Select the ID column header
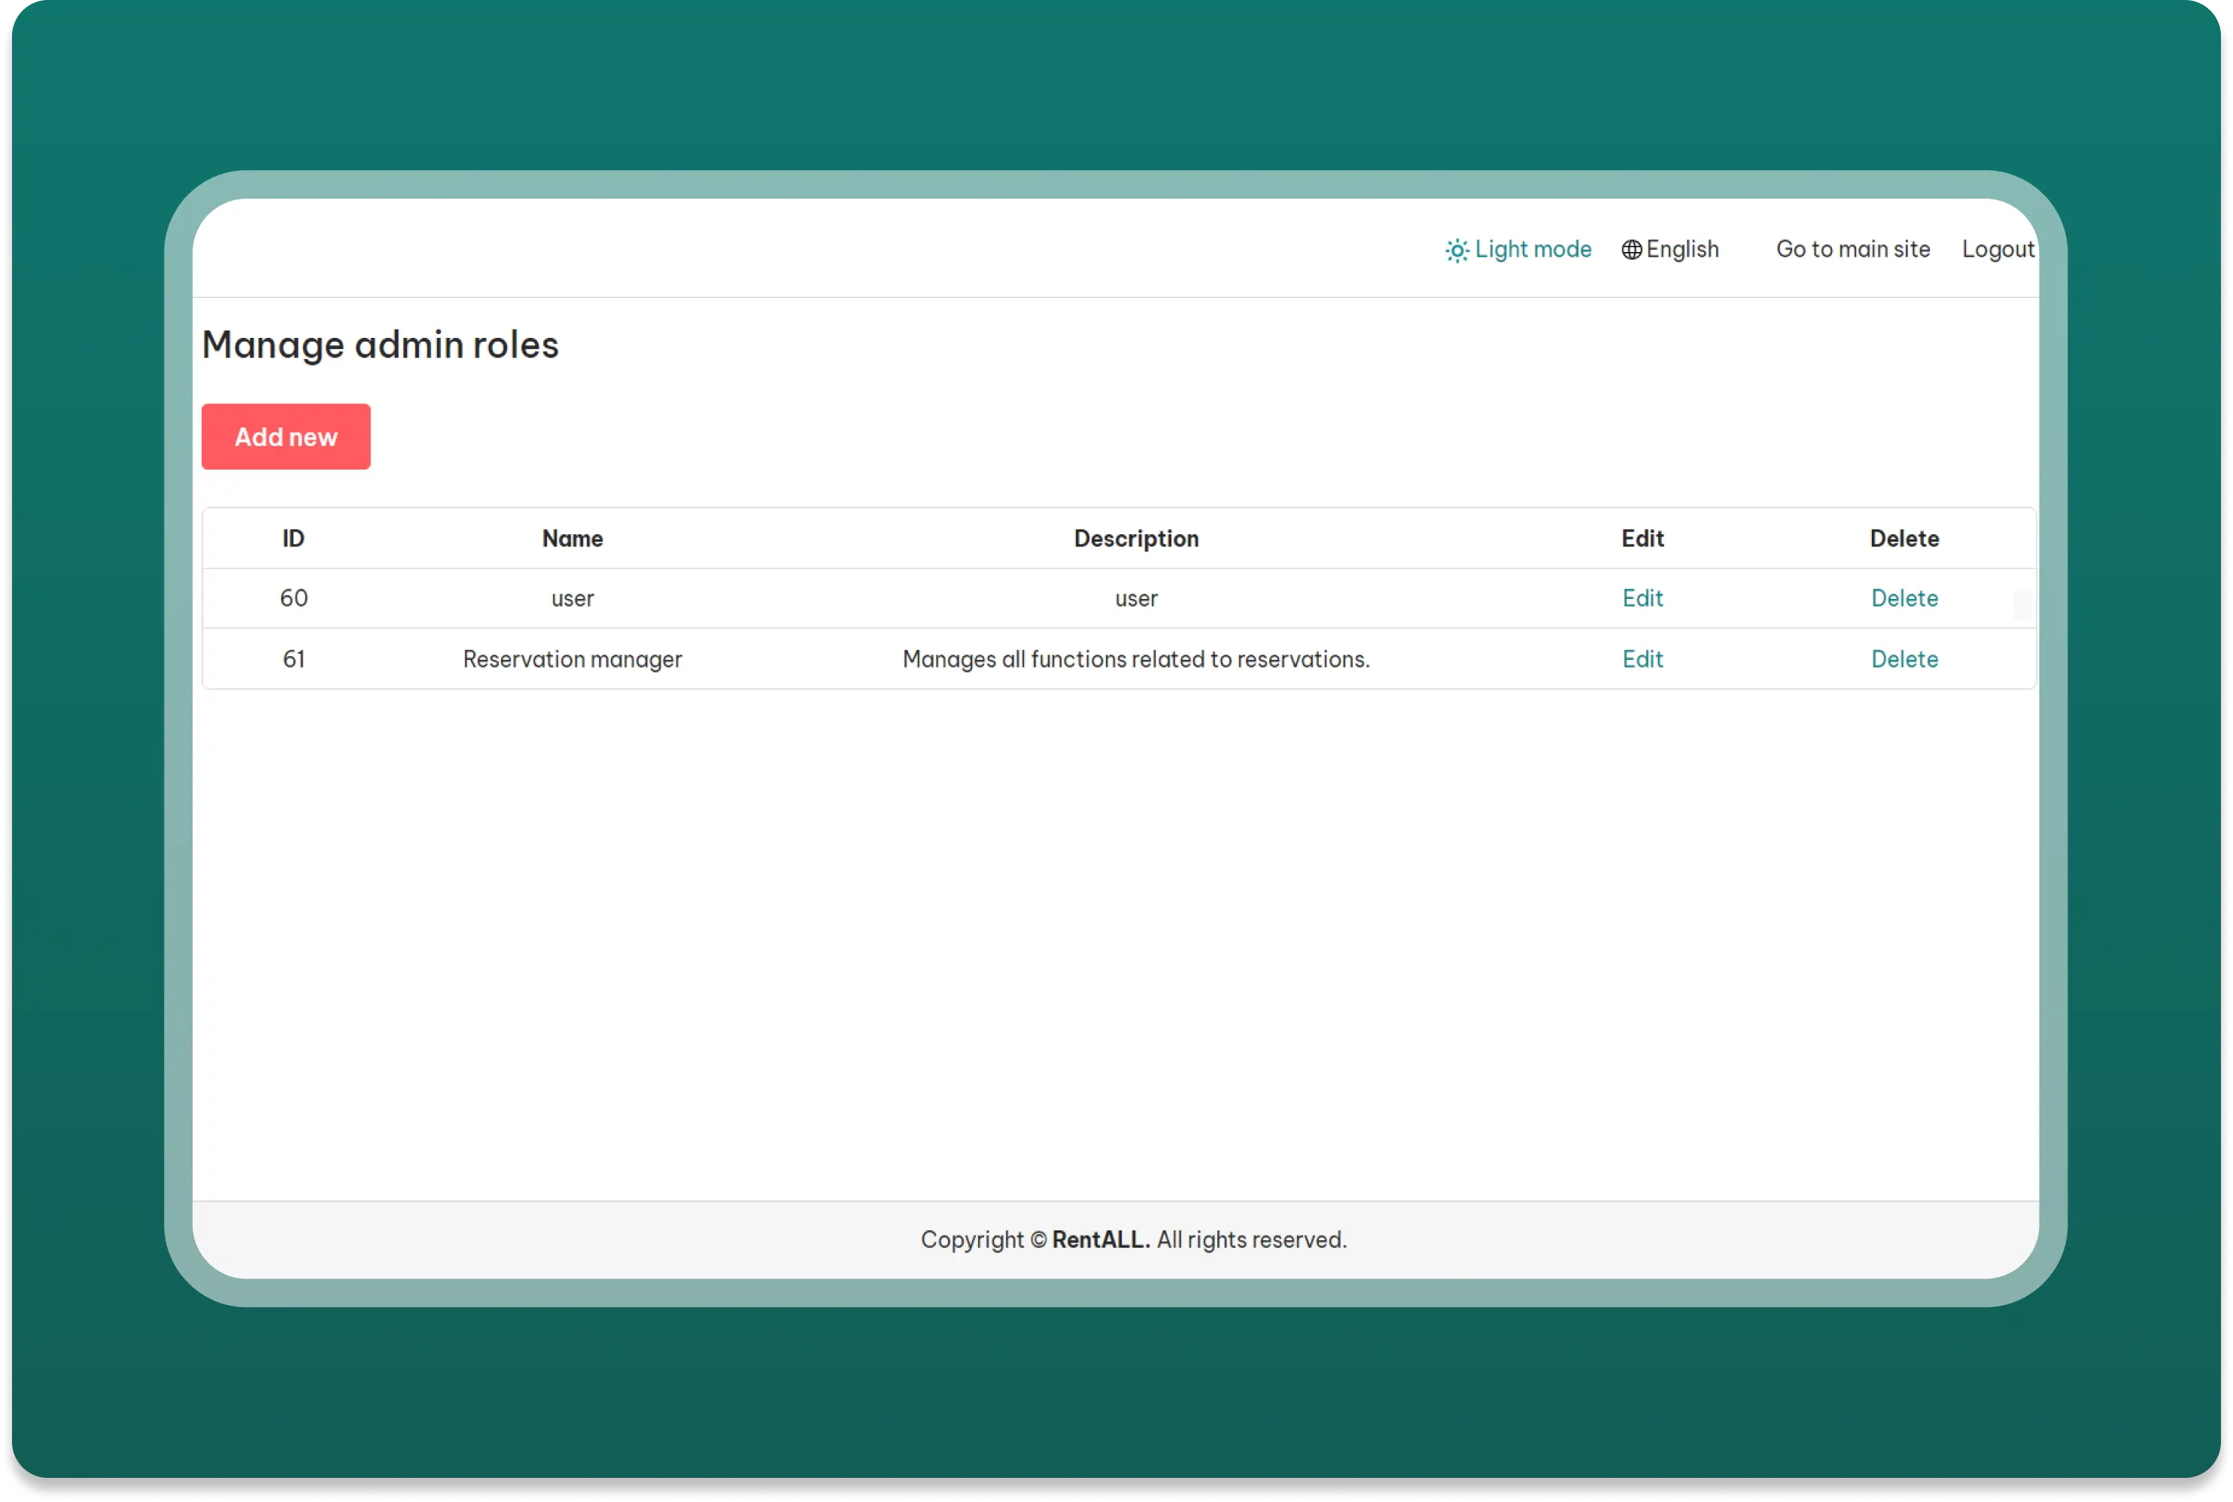The image size is (2233, 1502). point(293,538)
